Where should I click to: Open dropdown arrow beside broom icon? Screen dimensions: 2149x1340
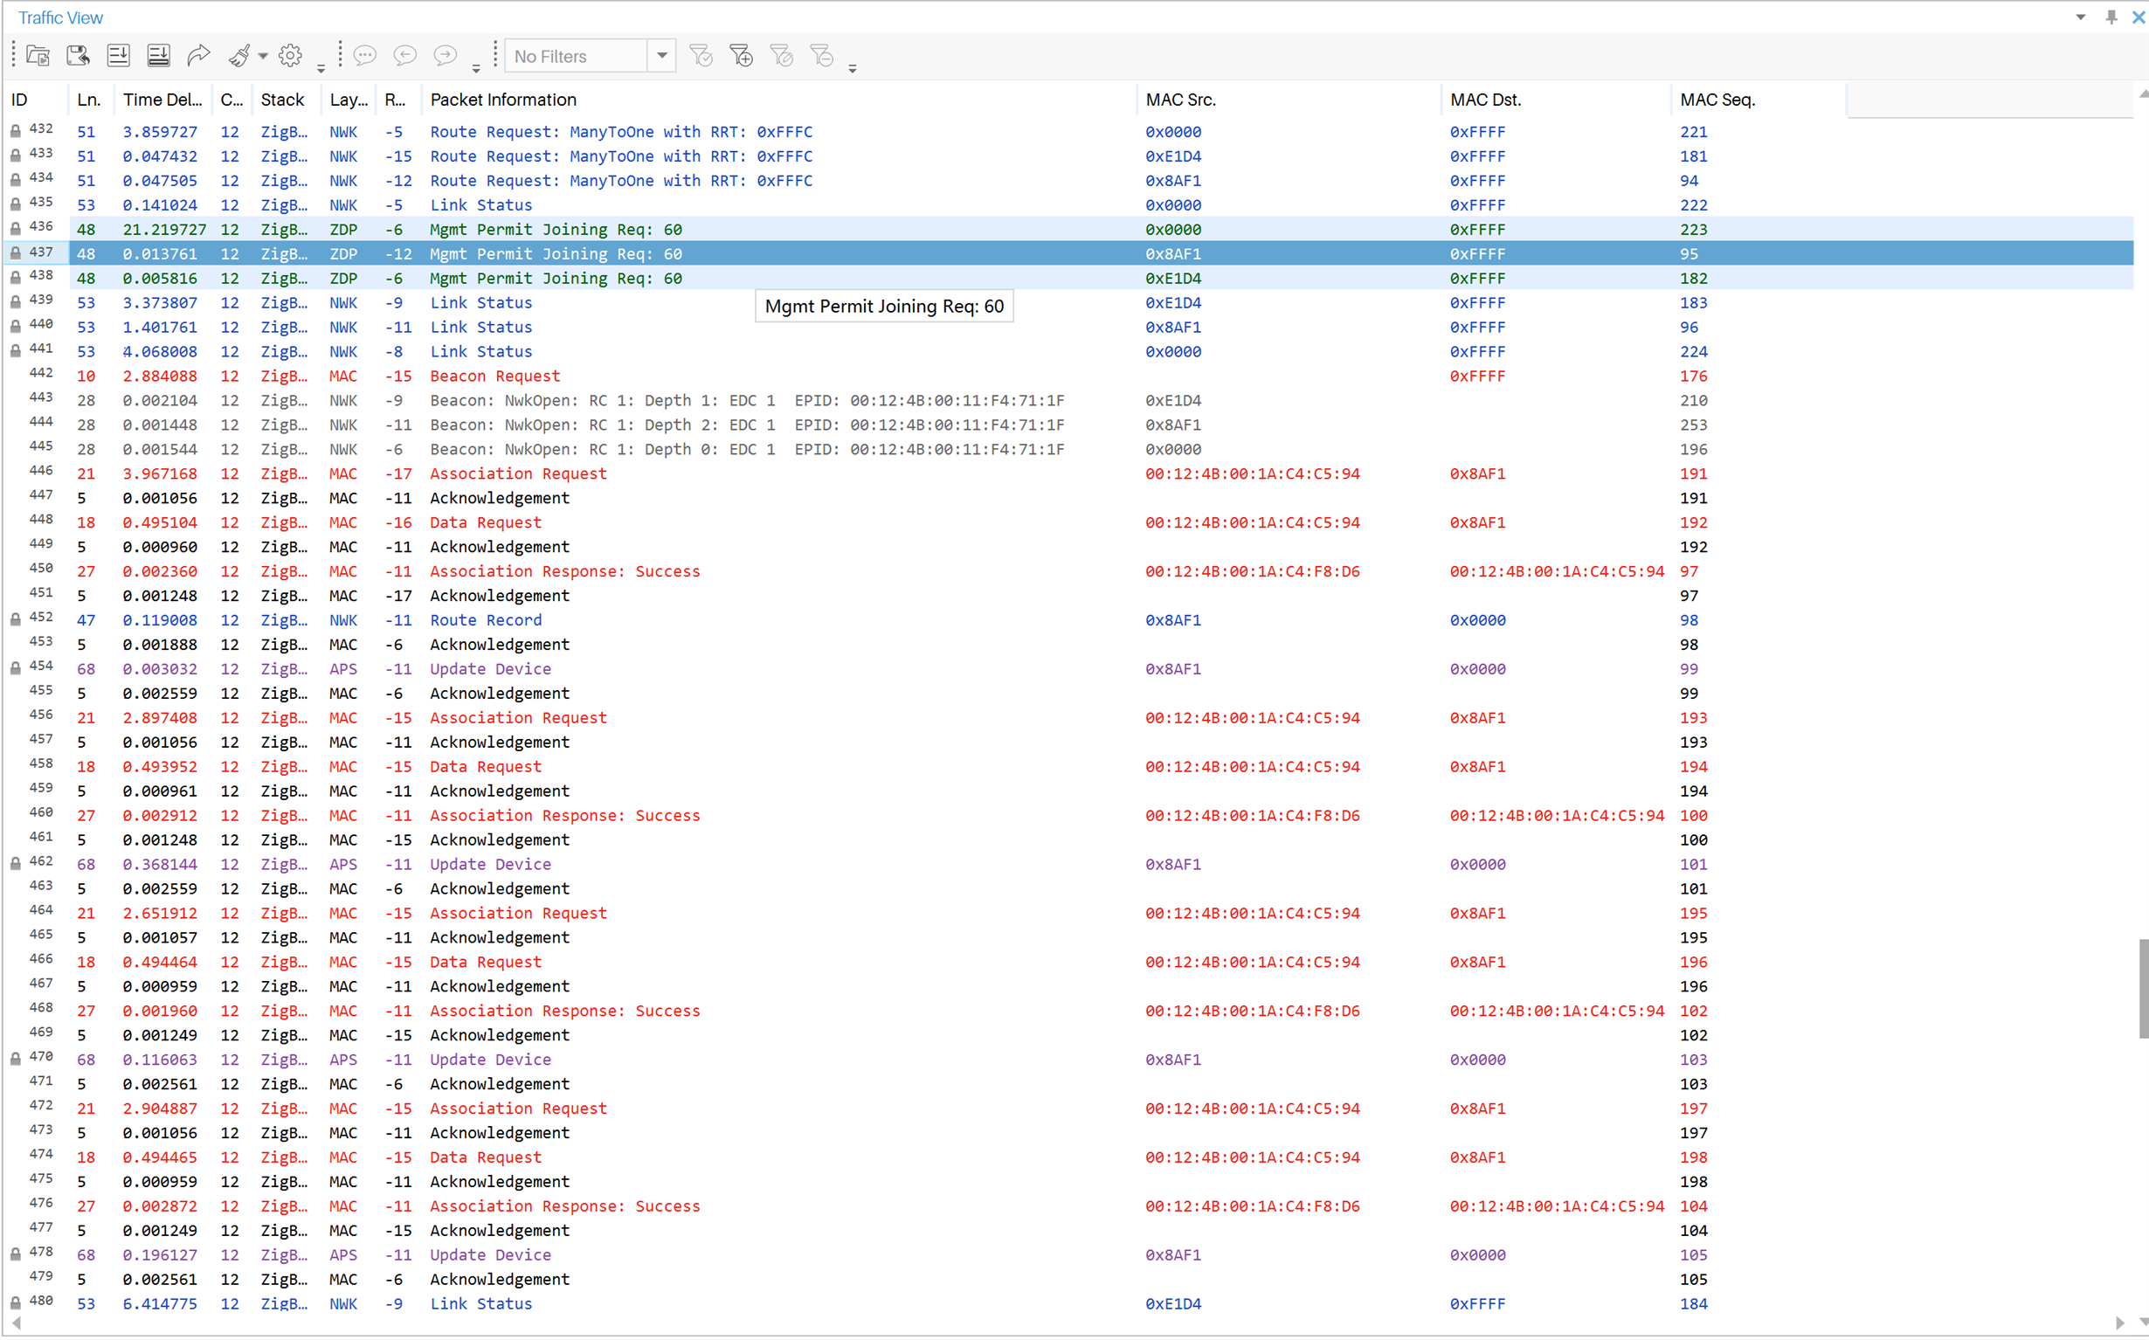click(x=263, y=56)
